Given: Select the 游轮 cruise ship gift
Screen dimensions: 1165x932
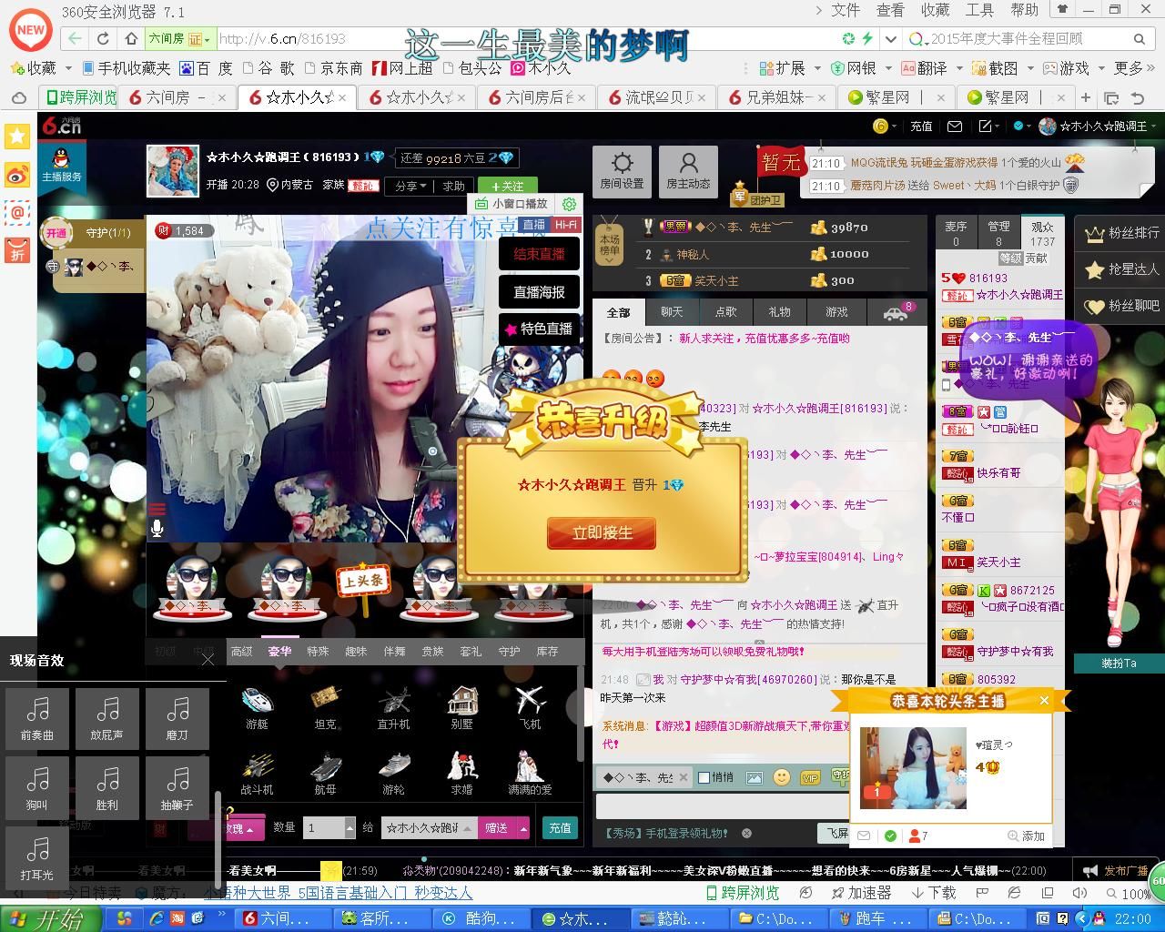Looking at the screenshot, I should tap(394, 774).
